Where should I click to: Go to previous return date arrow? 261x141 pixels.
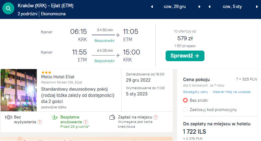[209, 7]
